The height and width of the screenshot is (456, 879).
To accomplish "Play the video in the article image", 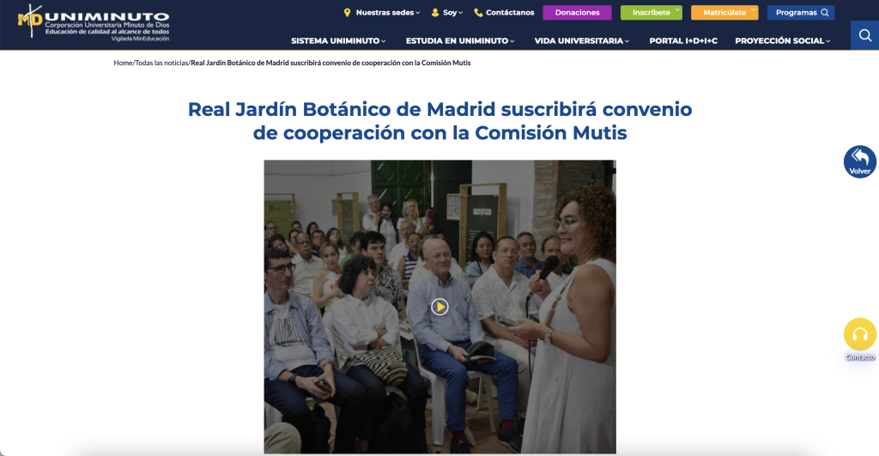I will (440, 307).
